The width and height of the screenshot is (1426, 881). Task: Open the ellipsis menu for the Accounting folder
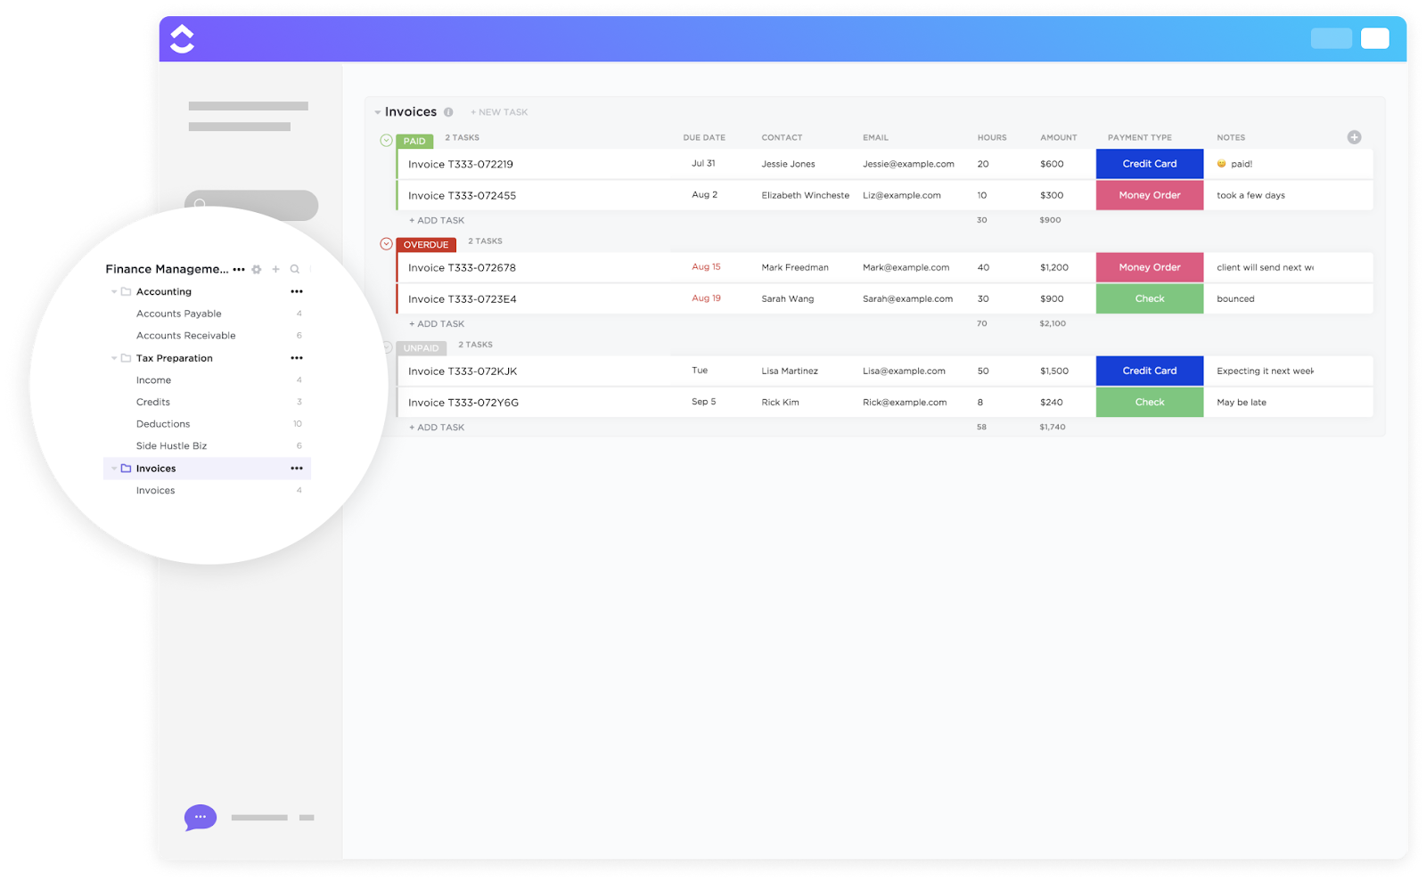[x=297, y=290]
